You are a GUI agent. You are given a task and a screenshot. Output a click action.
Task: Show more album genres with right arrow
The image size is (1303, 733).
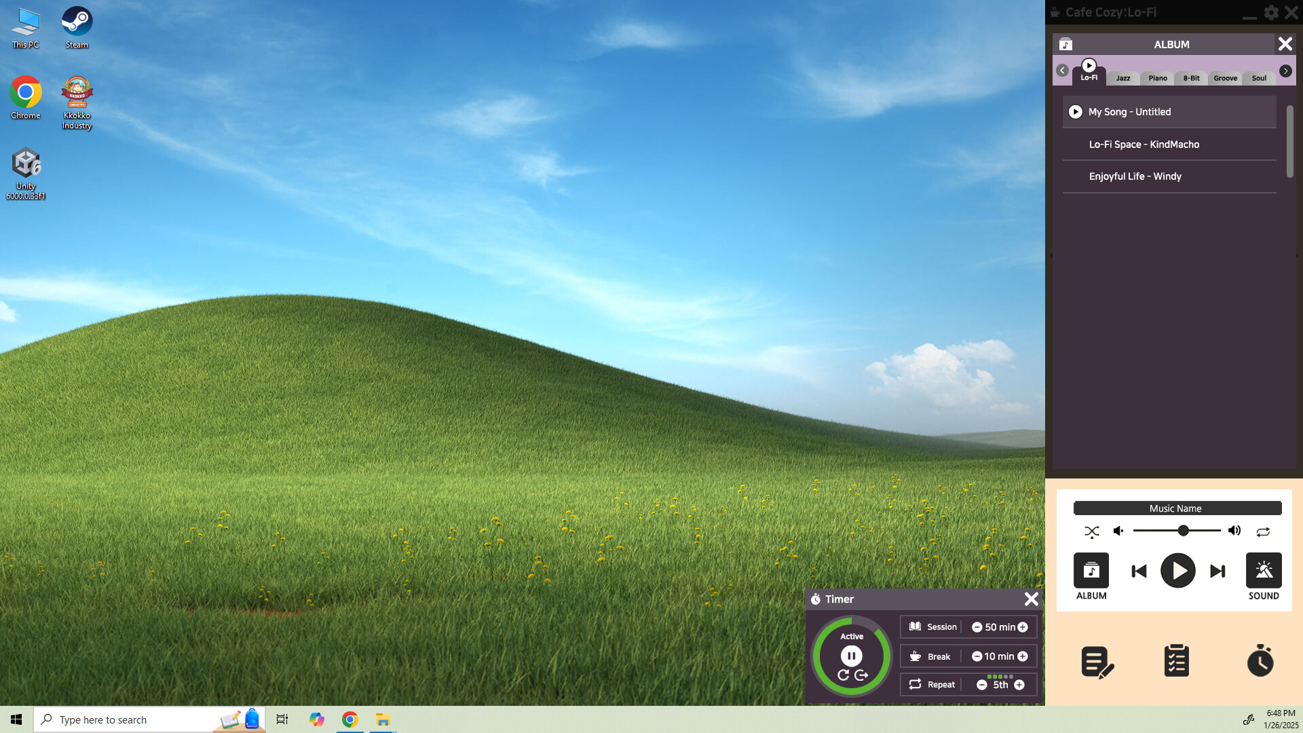tap(1285, 71)
